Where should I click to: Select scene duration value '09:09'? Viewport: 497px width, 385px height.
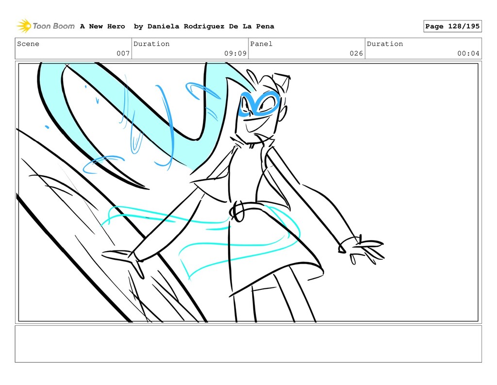(x=235, y=53)
